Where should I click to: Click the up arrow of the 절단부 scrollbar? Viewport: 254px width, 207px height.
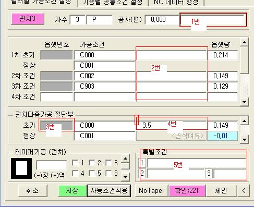(x=244, y=121)
